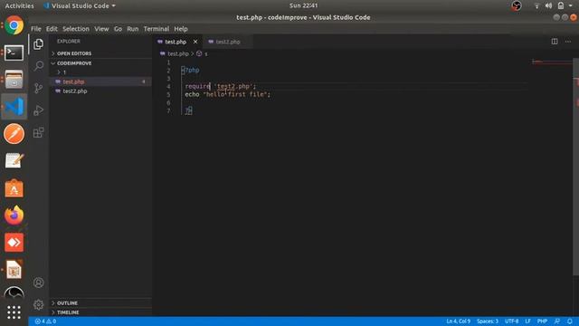Split the editor to the right
Image resolution: width=579 pixels, height=326 pixels.
[555, 42]
